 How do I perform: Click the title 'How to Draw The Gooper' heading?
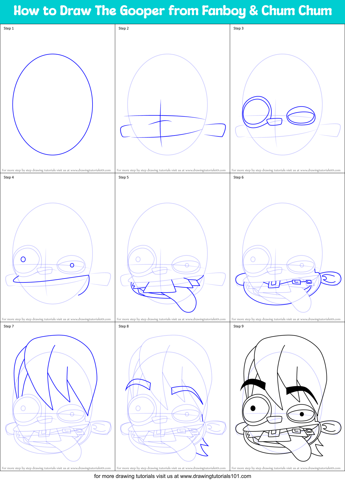tap(172, 11)
